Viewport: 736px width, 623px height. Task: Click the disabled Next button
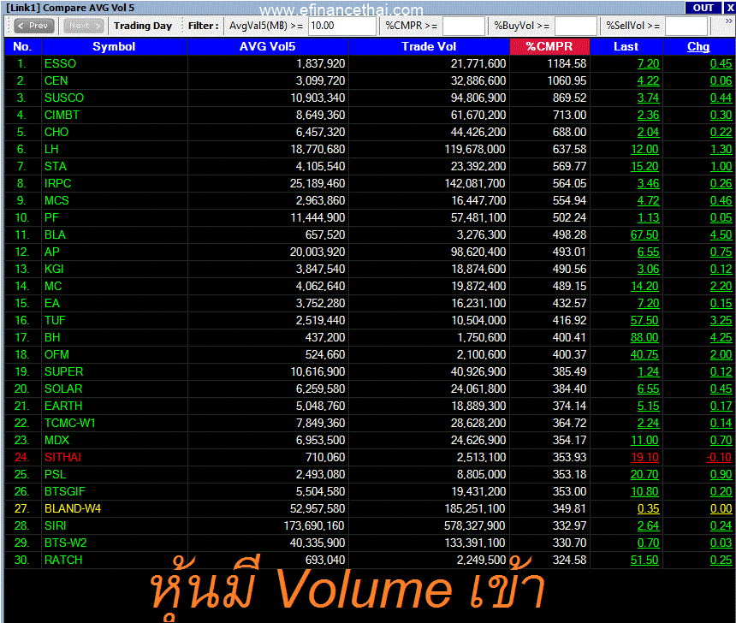[84, 26]
